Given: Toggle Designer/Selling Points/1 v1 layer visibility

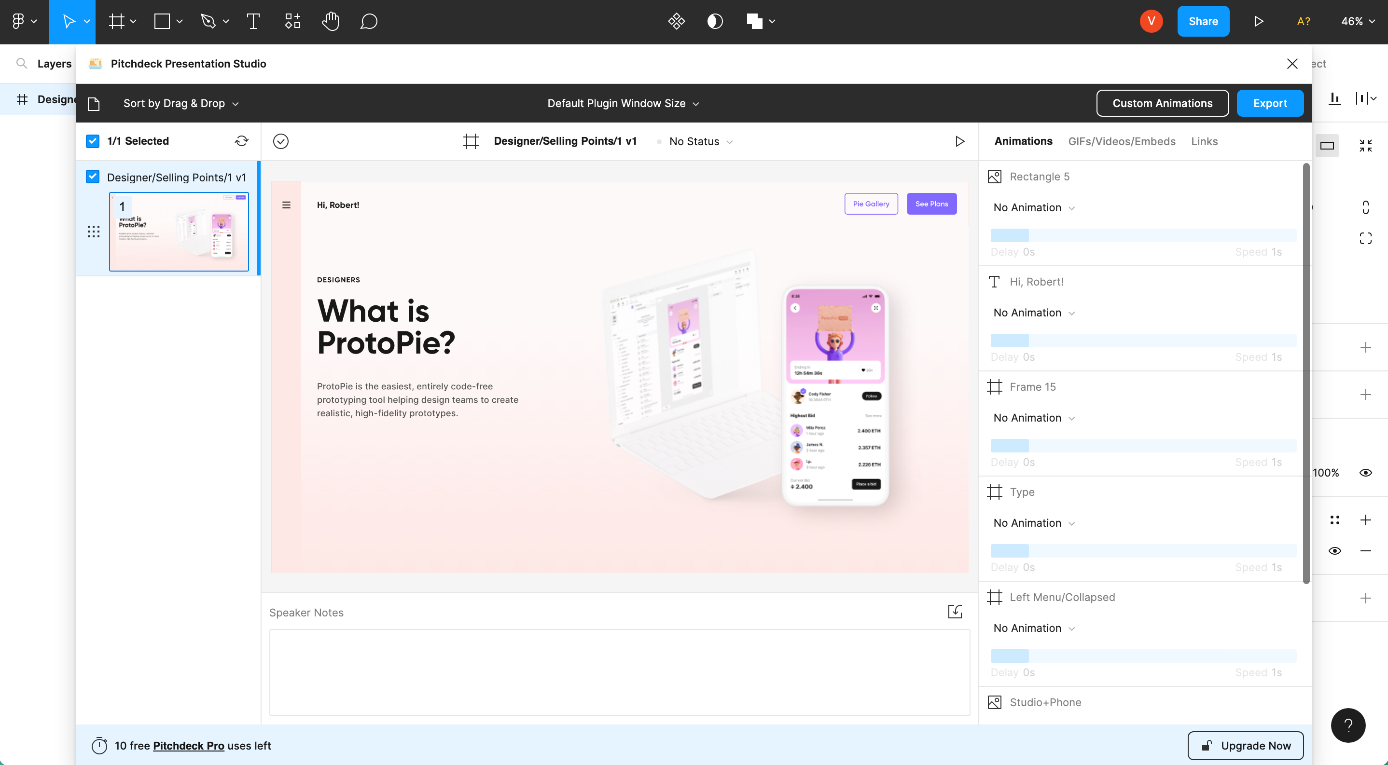Looking at the screenshot, I should point(92,177).
